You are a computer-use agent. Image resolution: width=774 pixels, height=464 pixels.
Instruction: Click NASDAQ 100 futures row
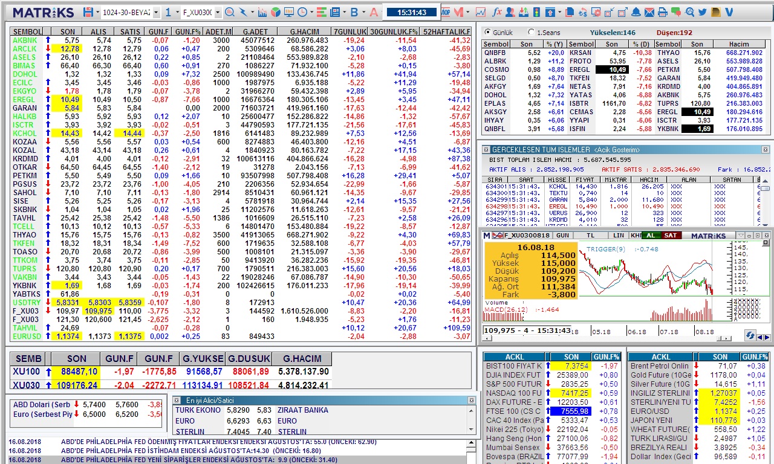coord(553,393)
